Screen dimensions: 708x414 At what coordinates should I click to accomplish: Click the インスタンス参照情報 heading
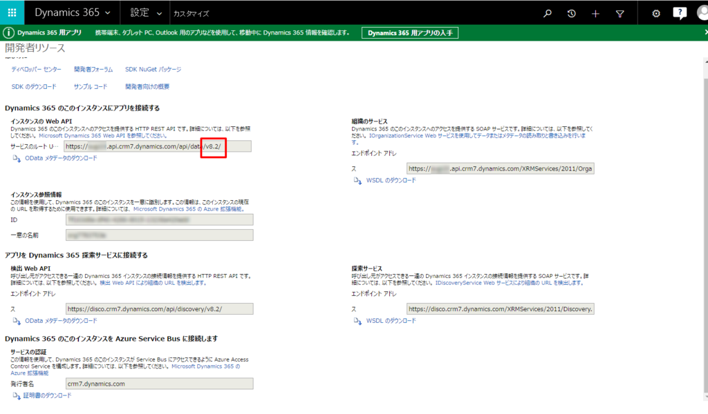click(36, 195)
